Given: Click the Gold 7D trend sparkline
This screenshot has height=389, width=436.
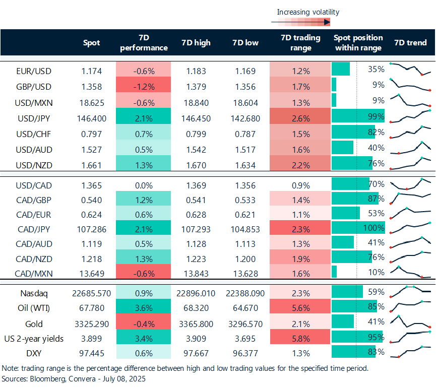Looking at the screenshot, I should tap(410, 322).
